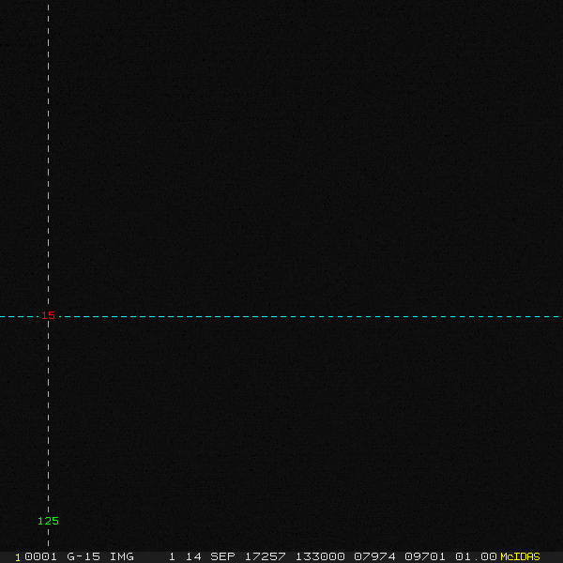Select the 07974 line value
Viewport: 563px width, 563px height.
(x=374, y=556)
